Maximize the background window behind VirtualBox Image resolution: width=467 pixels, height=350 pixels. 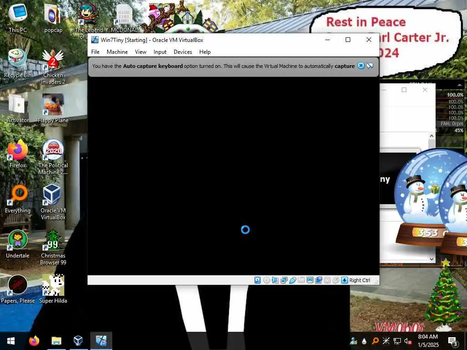click(404, 90)
